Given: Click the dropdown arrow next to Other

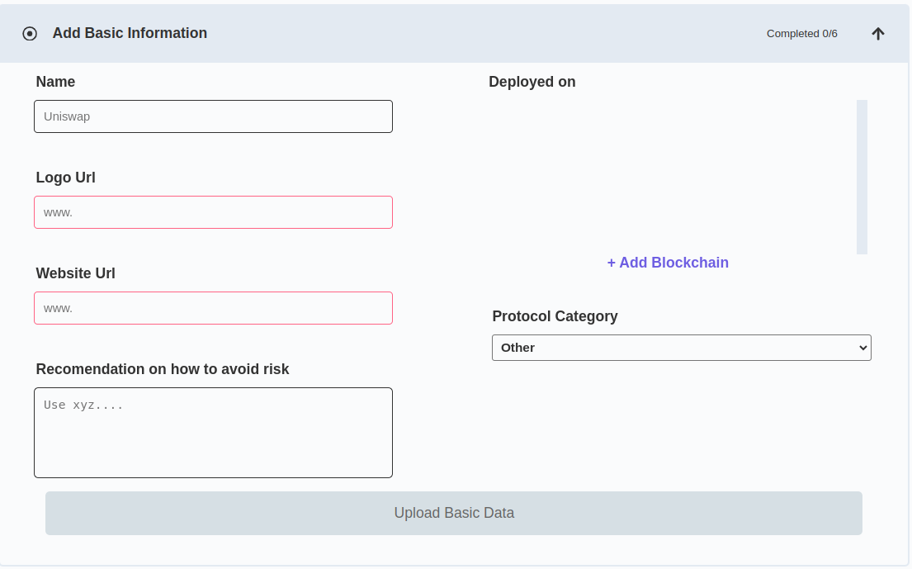Looking at the screenshot, I should pyautogui.click(x=862, y=348).
